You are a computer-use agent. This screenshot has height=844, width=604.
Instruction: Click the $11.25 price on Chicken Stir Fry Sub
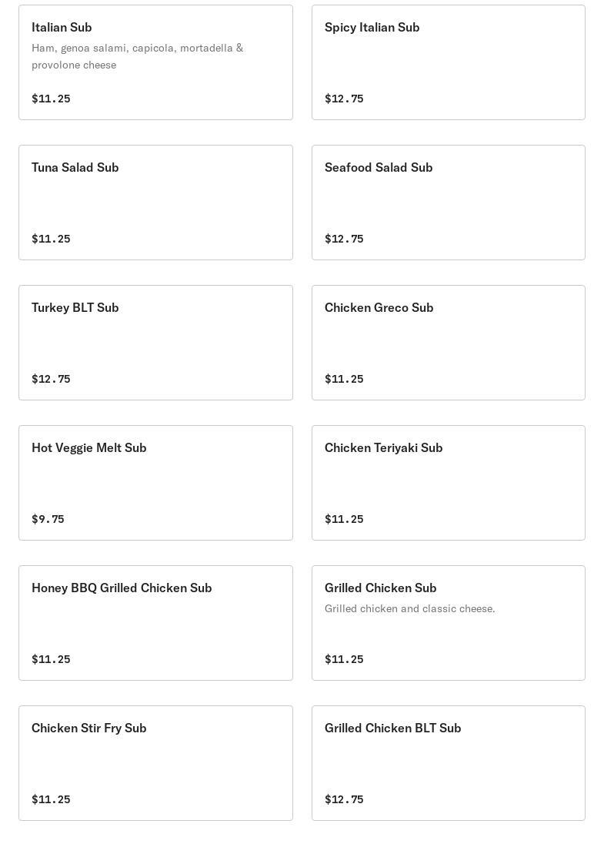click(x=51, y=799)
